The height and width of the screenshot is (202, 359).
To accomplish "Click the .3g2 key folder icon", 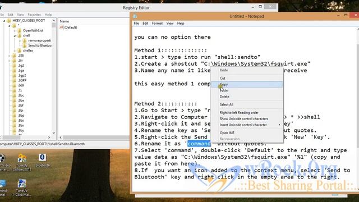I will [x=14, y=66].
